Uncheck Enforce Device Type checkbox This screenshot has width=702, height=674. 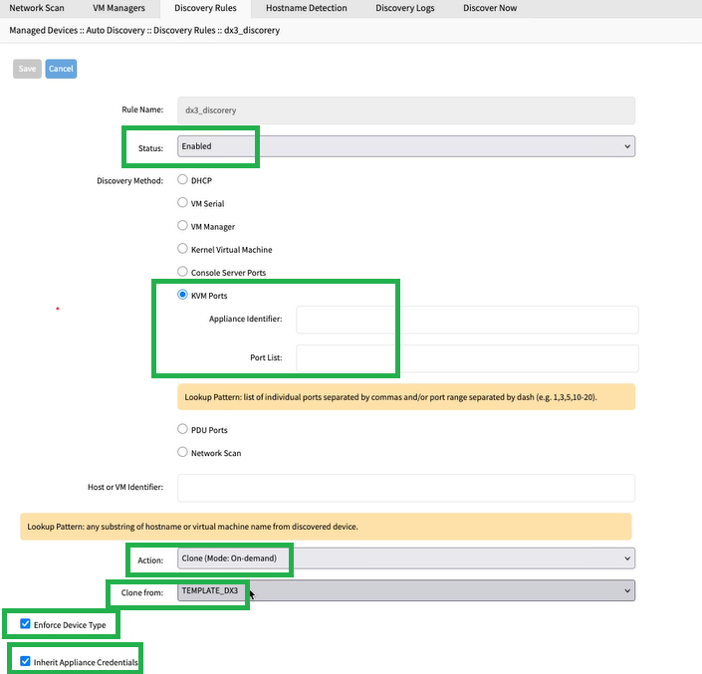pos(25,625)
